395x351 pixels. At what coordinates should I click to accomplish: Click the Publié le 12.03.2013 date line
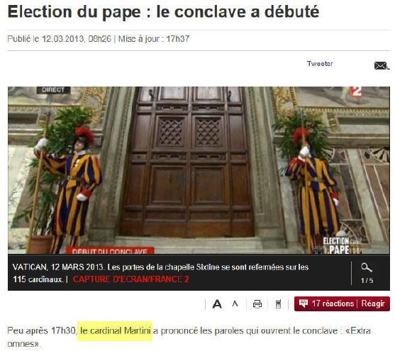(x=99, y=39)
